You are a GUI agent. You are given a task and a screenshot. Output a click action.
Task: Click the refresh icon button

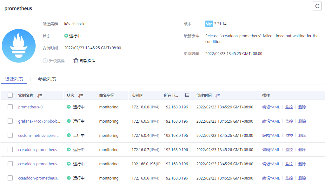(317, 6)
